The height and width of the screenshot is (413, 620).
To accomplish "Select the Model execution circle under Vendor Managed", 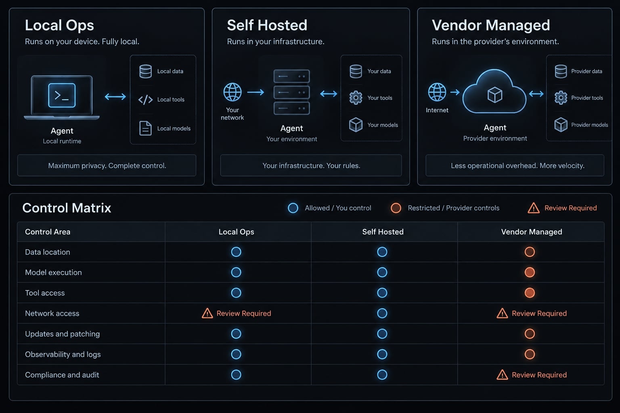I will (530, 272).
